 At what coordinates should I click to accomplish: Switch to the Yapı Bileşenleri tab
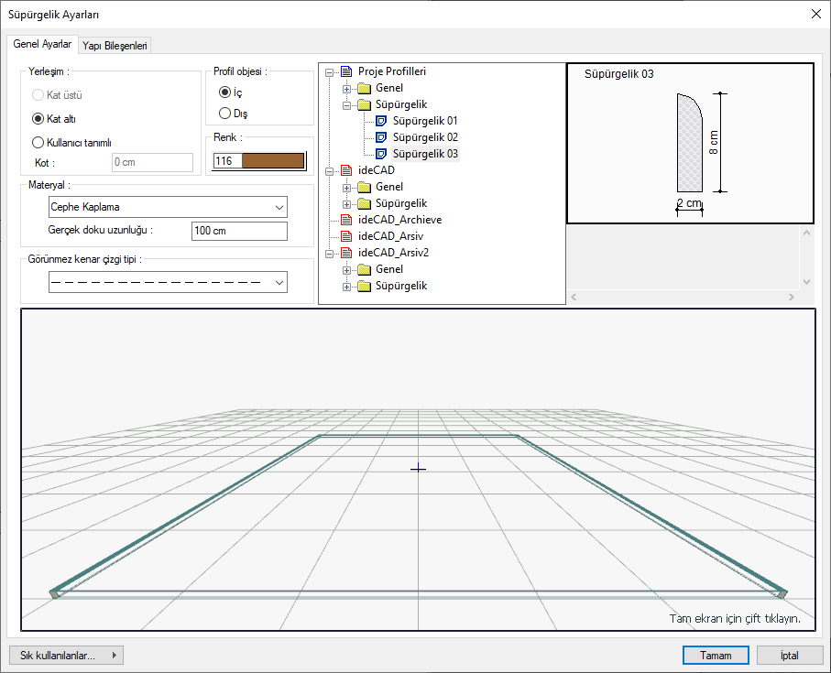coord(115,45)
